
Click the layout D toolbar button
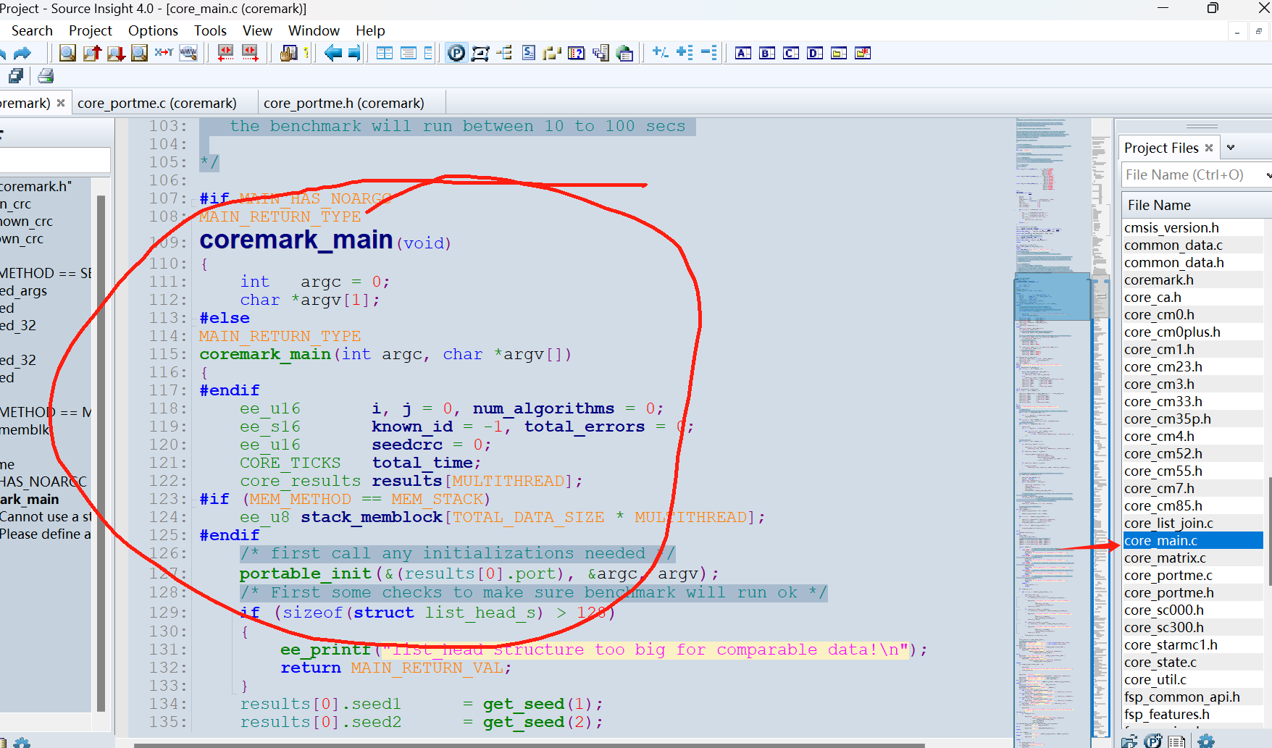(815, 53)
